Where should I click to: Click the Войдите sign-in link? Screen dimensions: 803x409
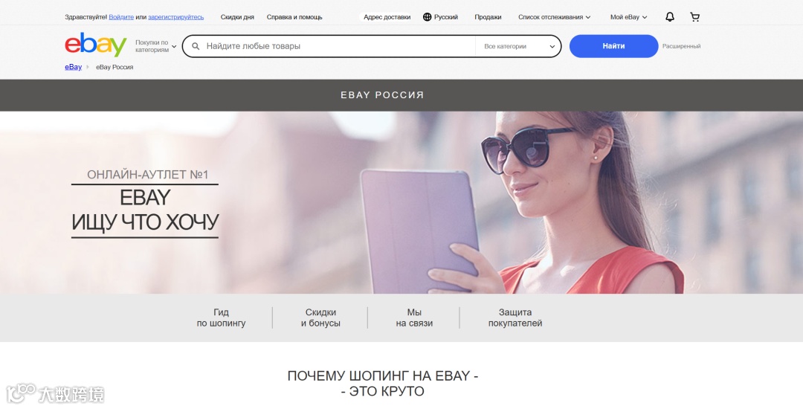pos(121,17)
